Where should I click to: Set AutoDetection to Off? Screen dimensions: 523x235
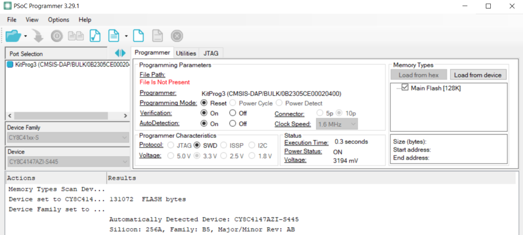233,124
